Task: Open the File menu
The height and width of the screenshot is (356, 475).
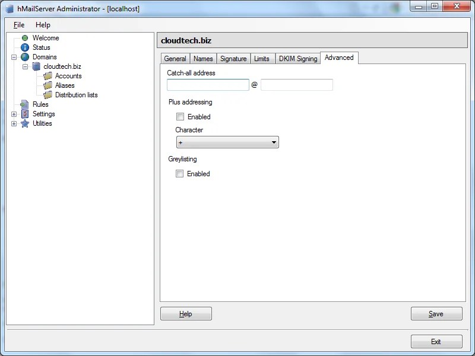Action: [19, 25]
